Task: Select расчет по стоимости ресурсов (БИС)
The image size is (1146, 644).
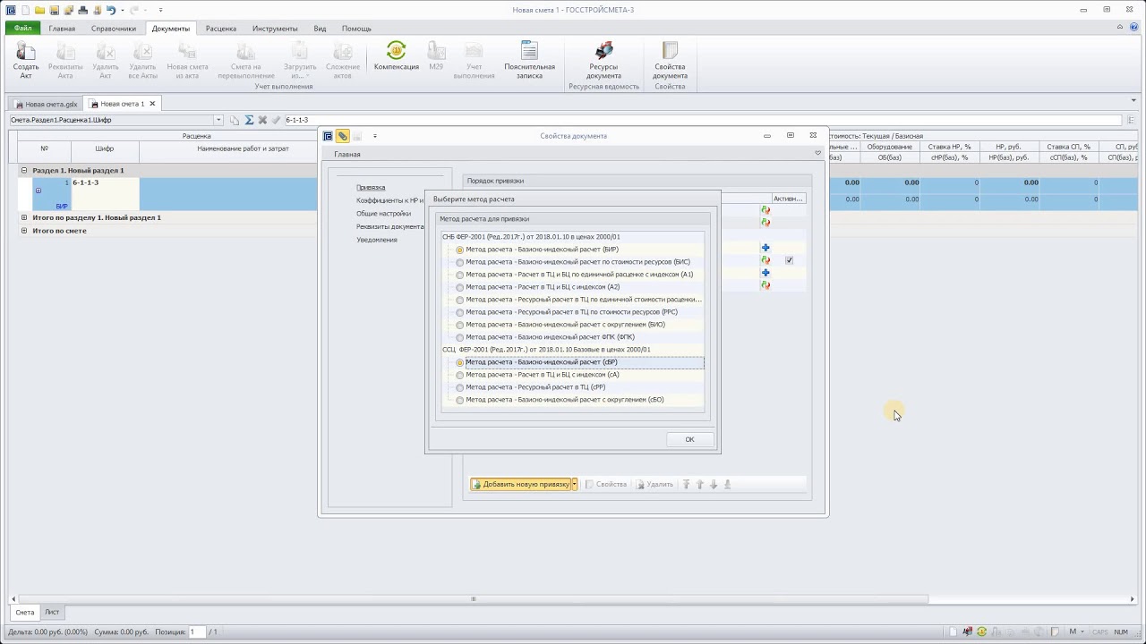Action: [x=577, y=262]
